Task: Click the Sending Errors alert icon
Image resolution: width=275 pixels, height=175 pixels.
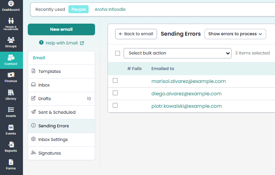Action: click(x=33, y=125)
